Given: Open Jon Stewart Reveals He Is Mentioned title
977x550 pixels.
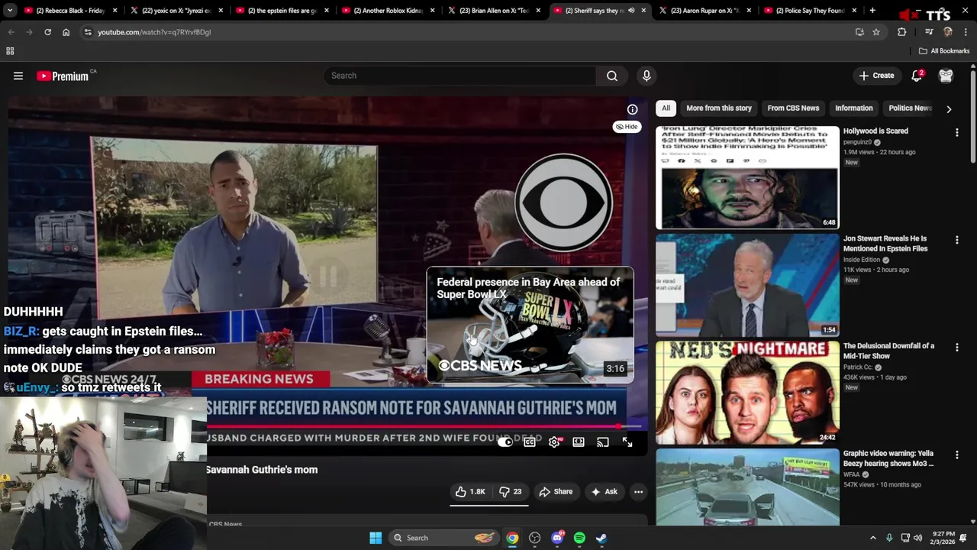Looking at the screenshot, I should 885,244.
